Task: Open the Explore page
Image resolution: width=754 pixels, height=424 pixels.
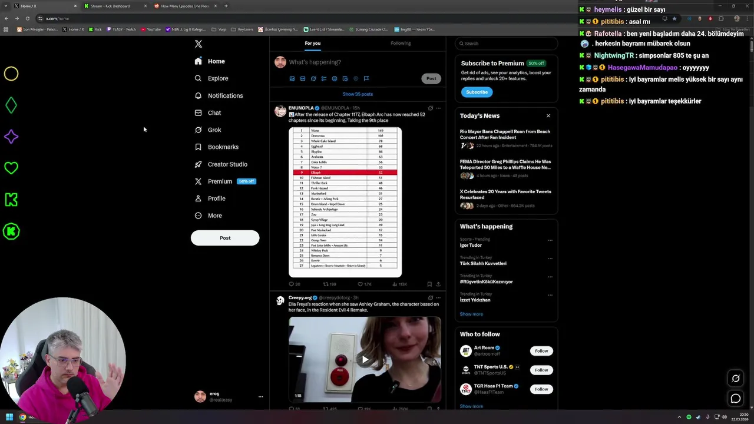Action: [x=211, y=78]
